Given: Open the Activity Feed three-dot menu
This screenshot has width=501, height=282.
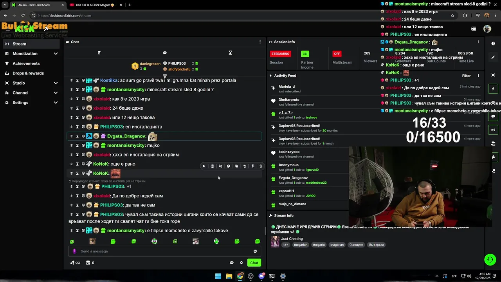Looking at the screenshot, I should tap(478, 76).
